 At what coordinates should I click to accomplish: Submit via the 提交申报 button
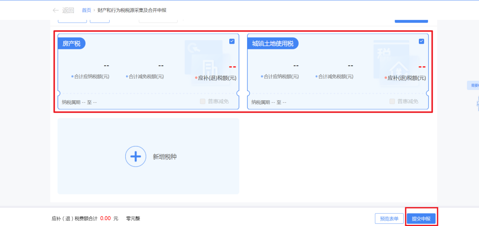[x=421, y=219]
